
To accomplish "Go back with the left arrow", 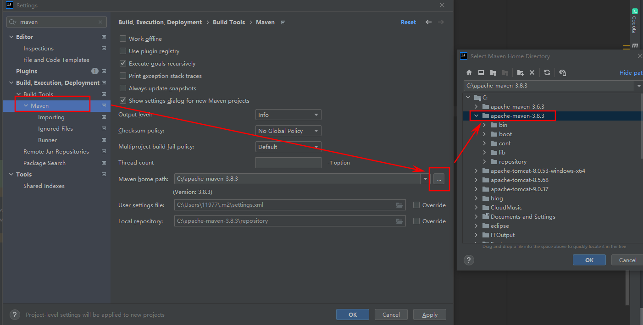I will click(428, 22).
